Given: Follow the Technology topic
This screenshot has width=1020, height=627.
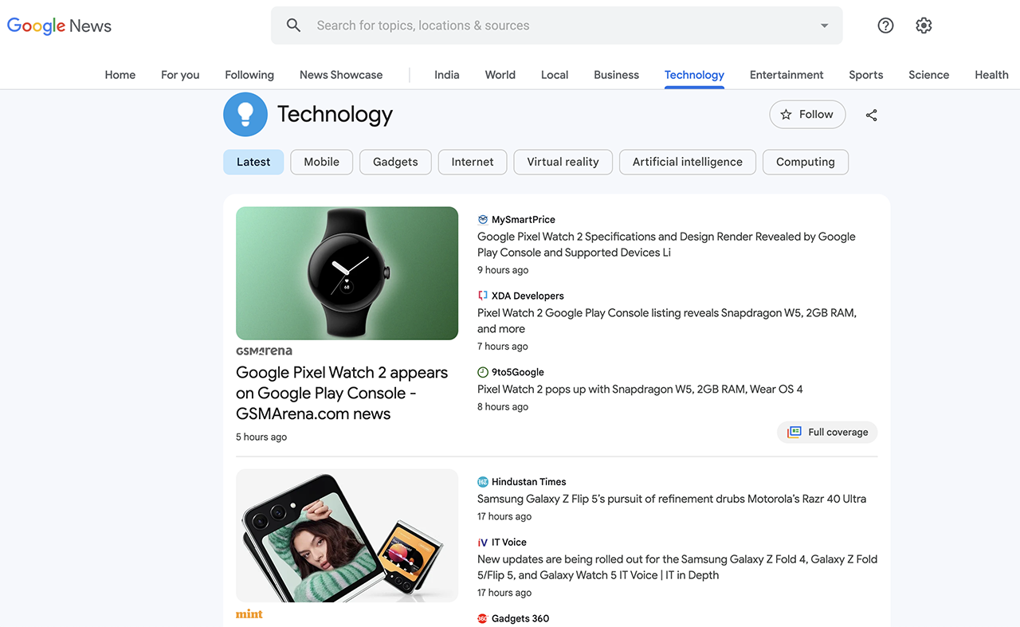Looking at the screenshot, I should [807, 115].
